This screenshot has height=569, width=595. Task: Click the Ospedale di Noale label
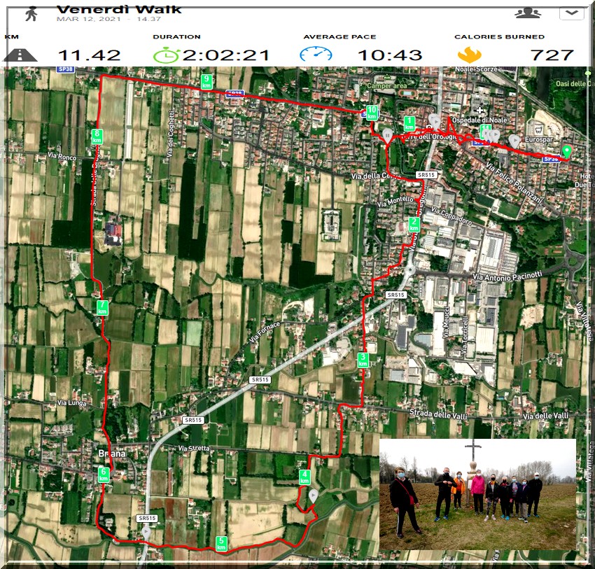point(479,120)
